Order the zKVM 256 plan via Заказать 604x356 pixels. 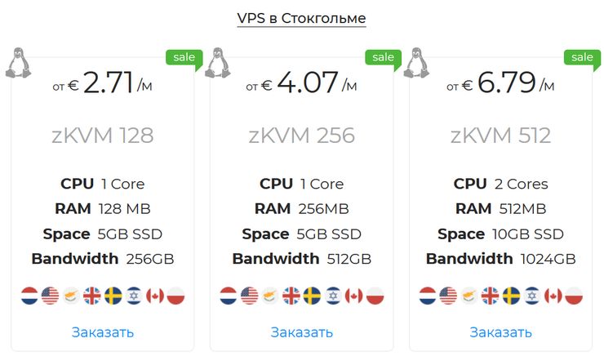302,332
